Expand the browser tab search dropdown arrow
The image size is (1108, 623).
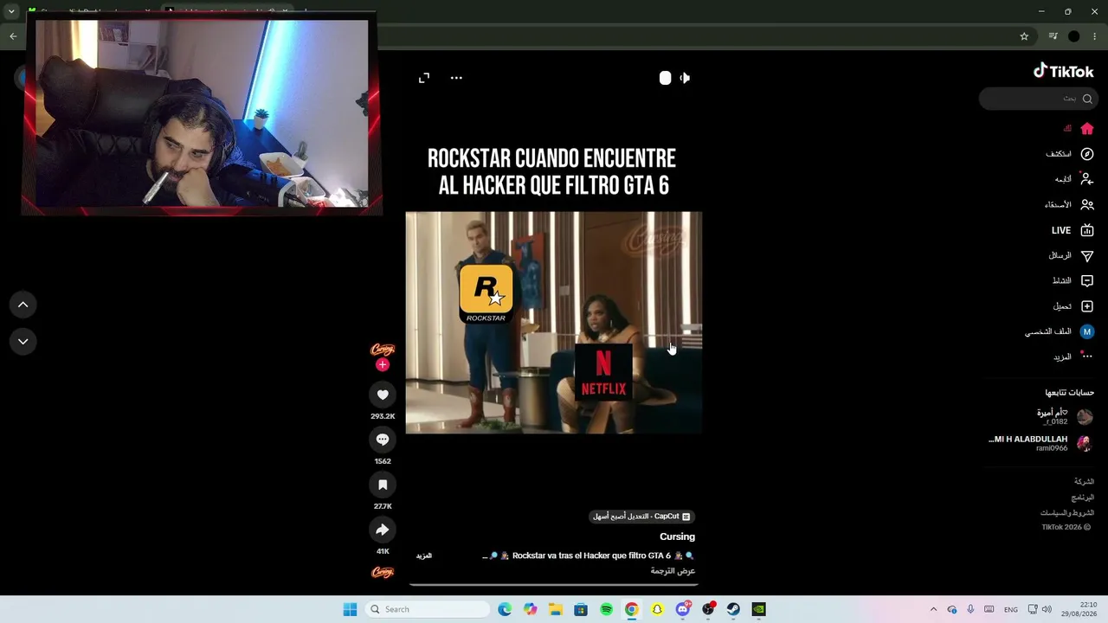point(11,11)
